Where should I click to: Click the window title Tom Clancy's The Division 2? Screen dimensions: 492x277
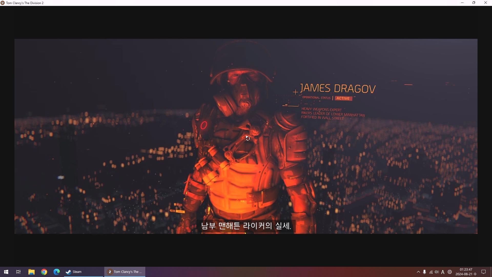[25, 3]
